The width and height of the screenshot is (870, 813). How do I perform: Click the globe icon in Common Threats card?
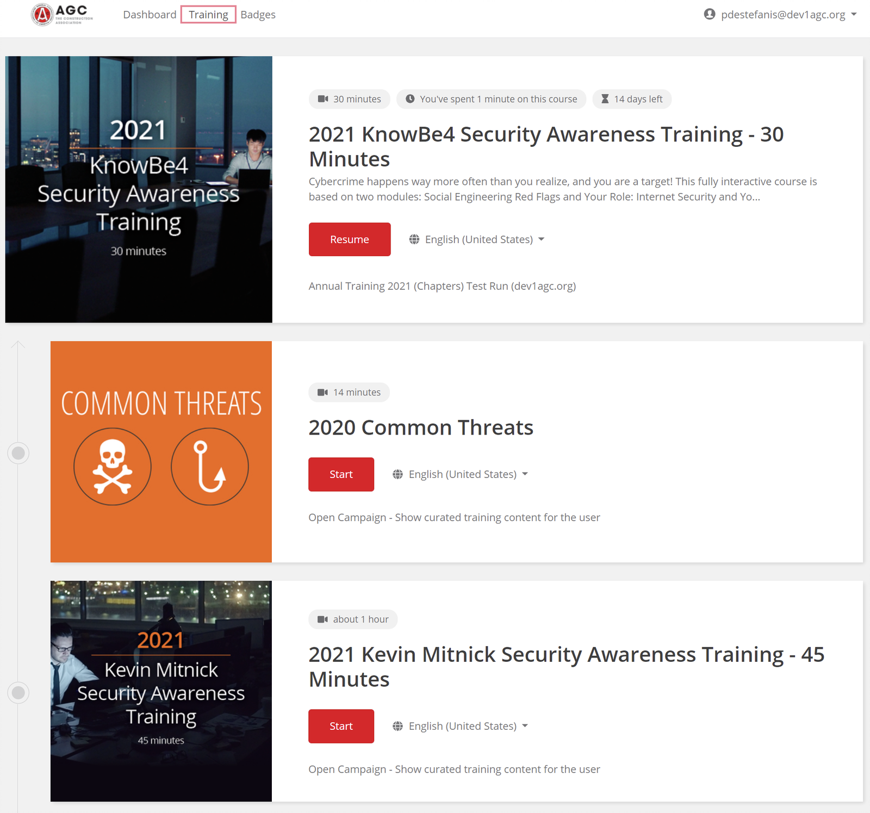[398, 474]
